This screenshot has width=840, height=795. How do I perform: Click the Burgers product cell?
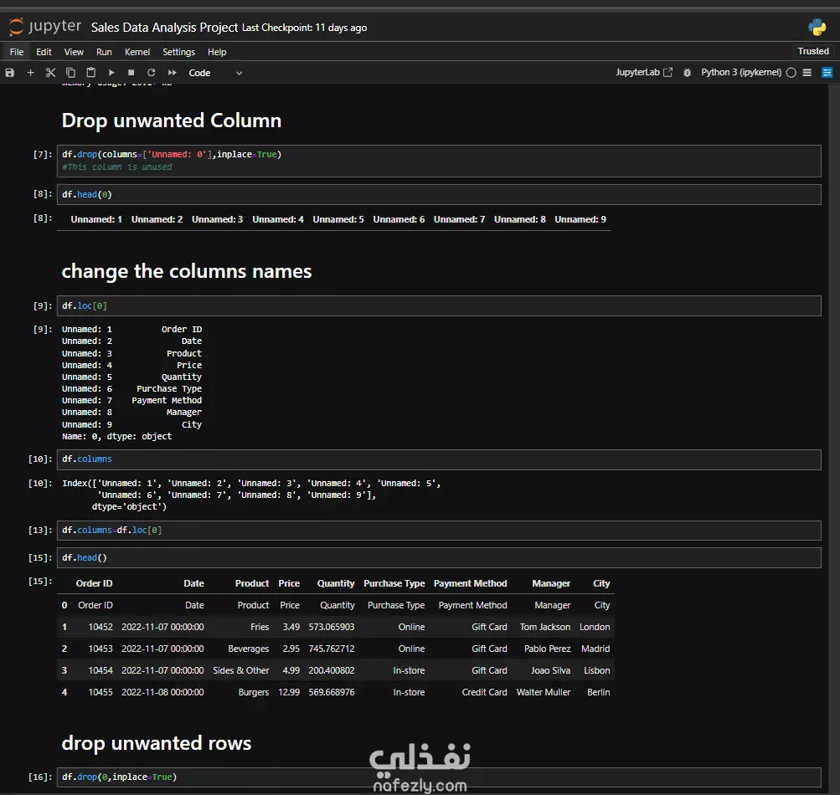254,692
